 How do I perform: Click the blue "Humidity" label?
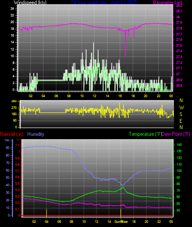coord(36,134)
